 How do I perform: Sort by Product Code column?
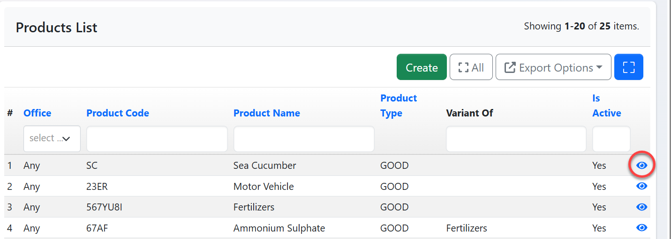pyautogui.click(x=118, y=113)
